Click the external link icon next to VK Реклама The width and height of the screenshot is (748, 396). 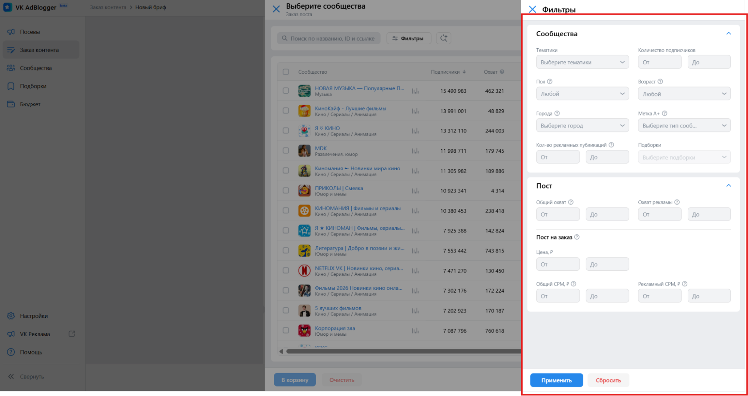(72, 334)
